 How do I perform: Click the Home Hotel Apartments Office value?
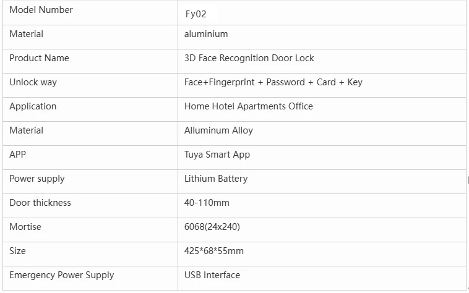[248, 106]
